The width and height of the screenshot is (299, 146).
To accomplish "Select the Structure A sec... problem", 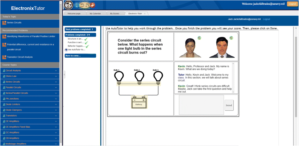I will (75, 39).
